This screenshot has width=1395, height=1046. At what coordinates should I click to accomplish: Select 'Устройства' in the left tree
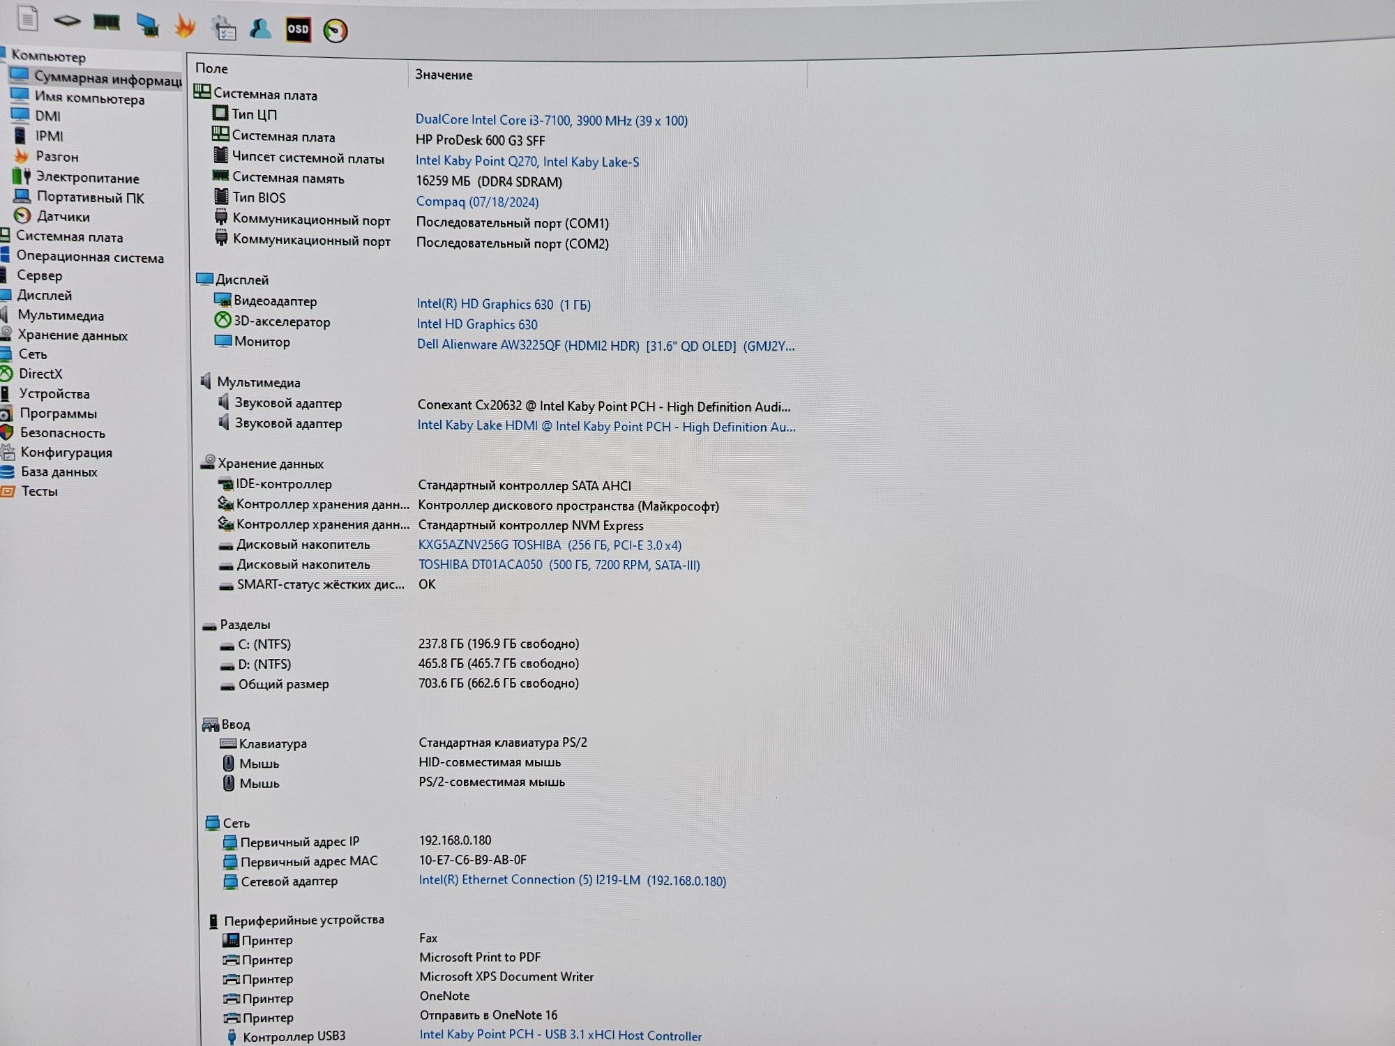point(54,393)
